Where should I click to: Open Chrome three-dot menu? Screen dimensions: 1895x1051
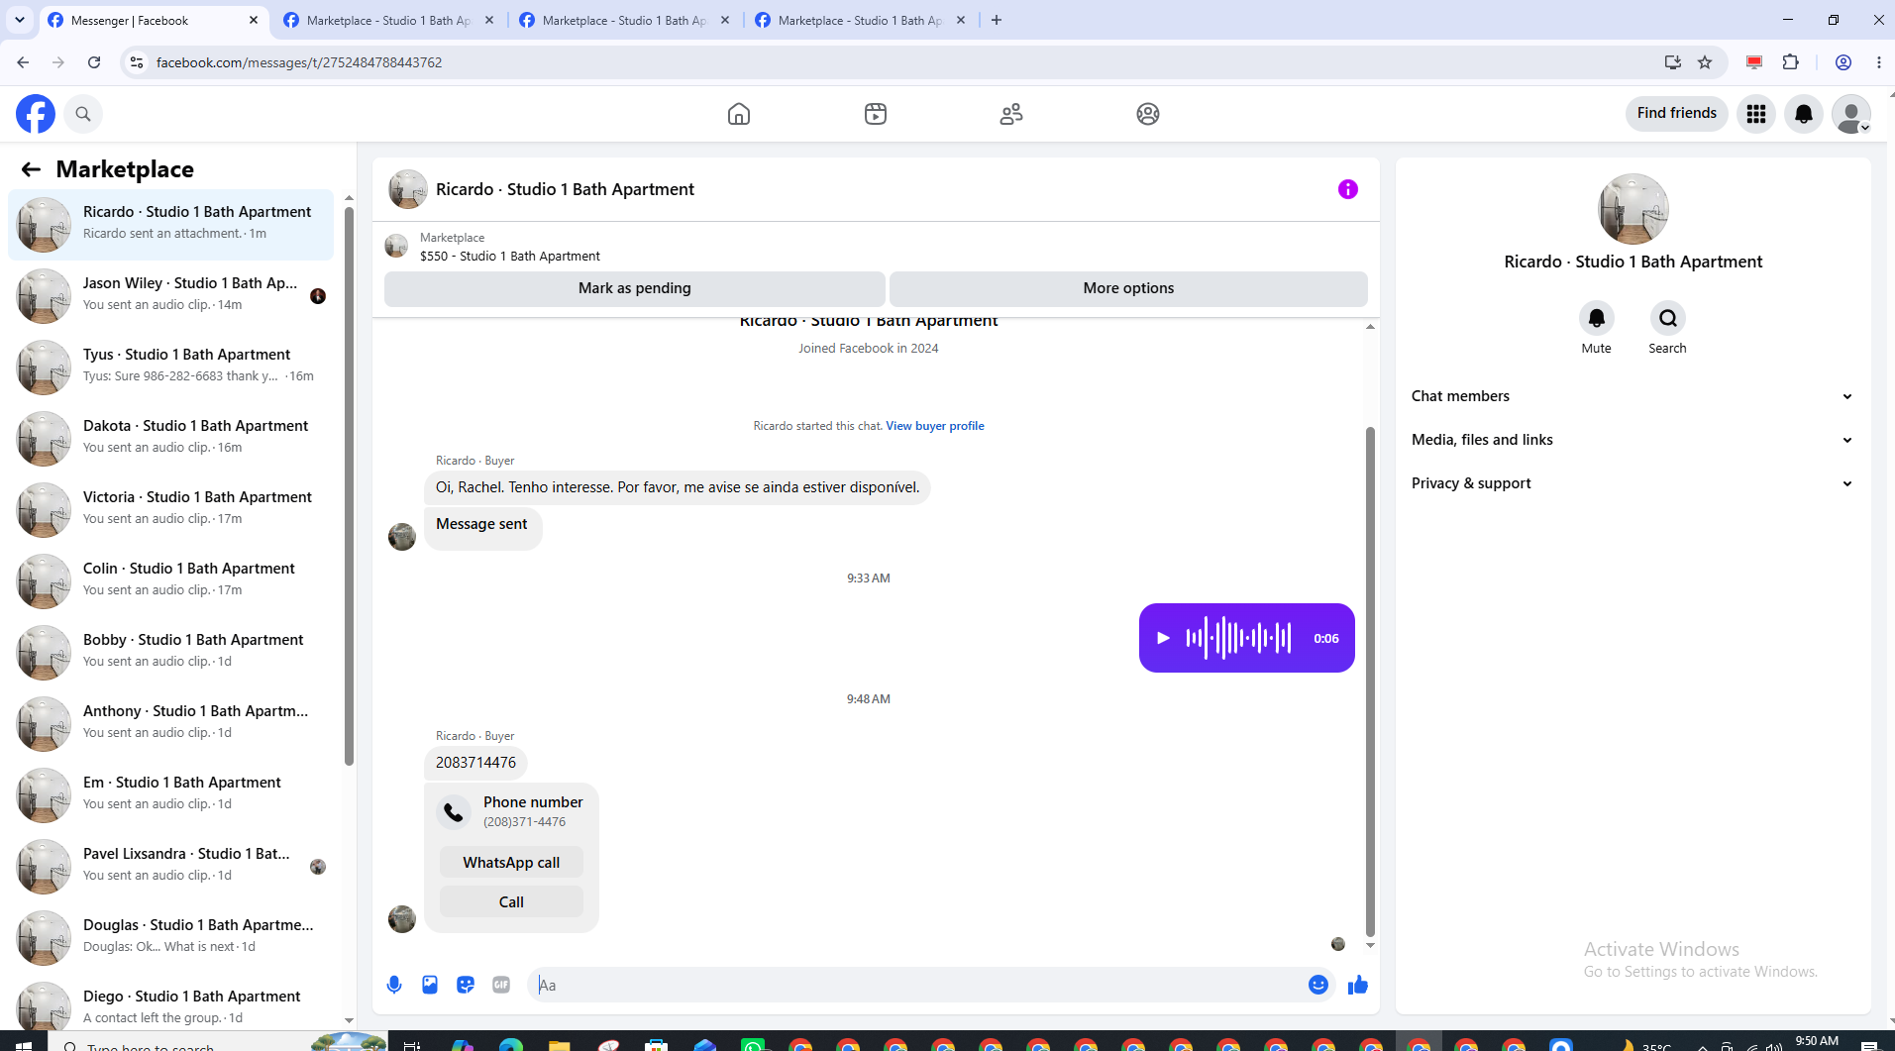1879,62
